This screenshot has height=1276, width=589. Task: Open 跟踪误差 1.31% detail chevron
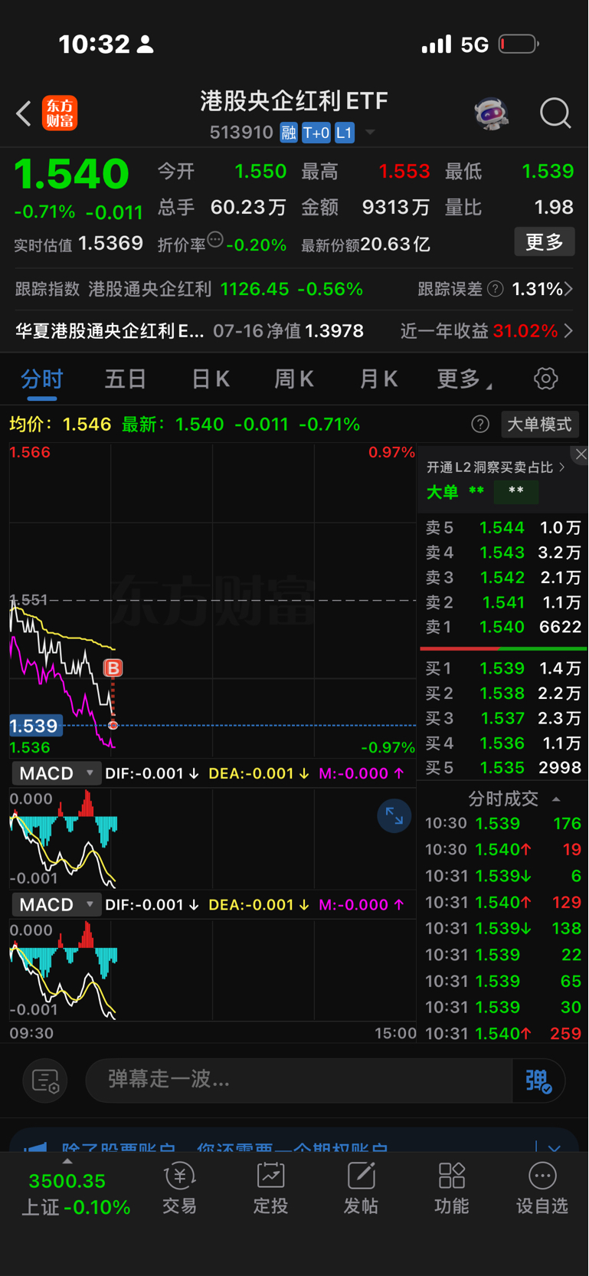point(568,289)
